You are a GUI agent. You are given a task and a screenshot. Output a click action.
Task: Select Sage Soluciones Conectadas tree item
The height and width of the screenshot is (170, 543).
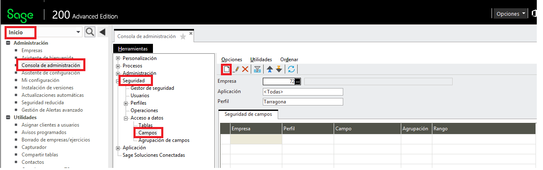pyautogui.click(x=154, y=155)
